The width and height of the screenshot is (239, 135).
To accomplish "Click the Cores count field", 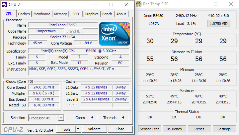I will click(92, 117).
